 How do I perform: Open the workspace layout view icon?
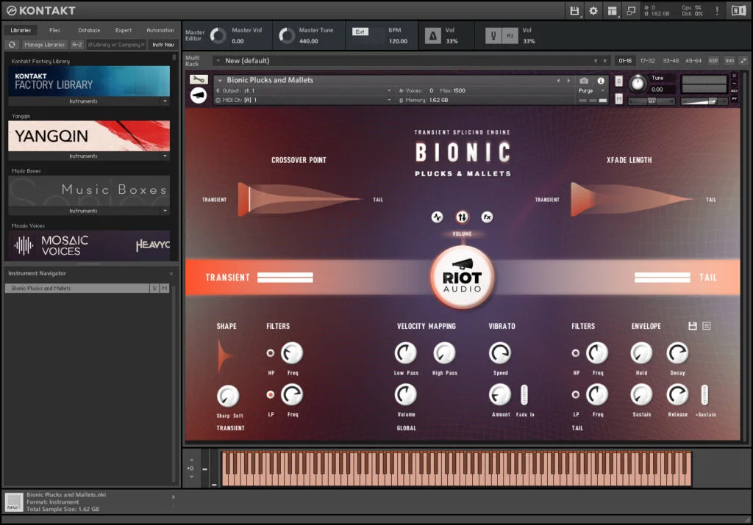612,10
